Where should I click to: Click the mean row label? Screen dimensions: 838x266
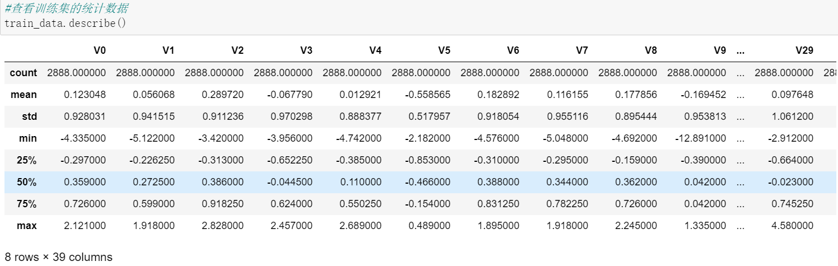click(24, 95)
